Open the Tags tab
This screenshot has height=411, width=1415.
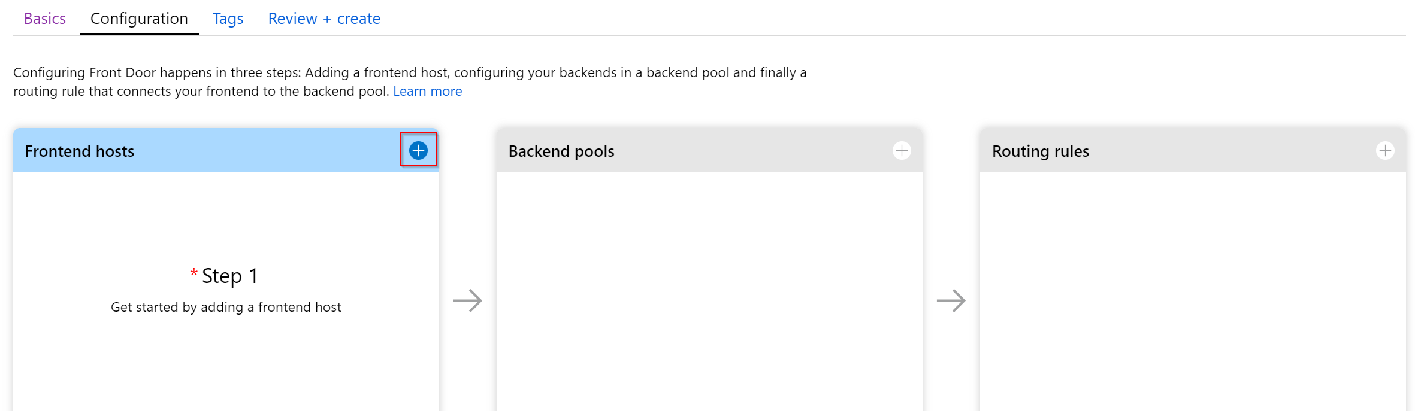point(228,19)
